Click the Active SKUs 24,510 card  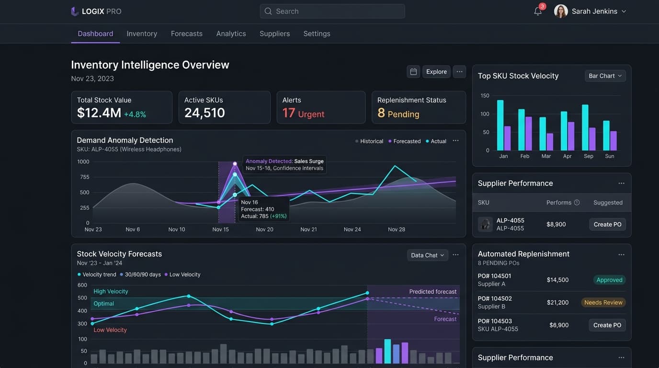[224, 107]
